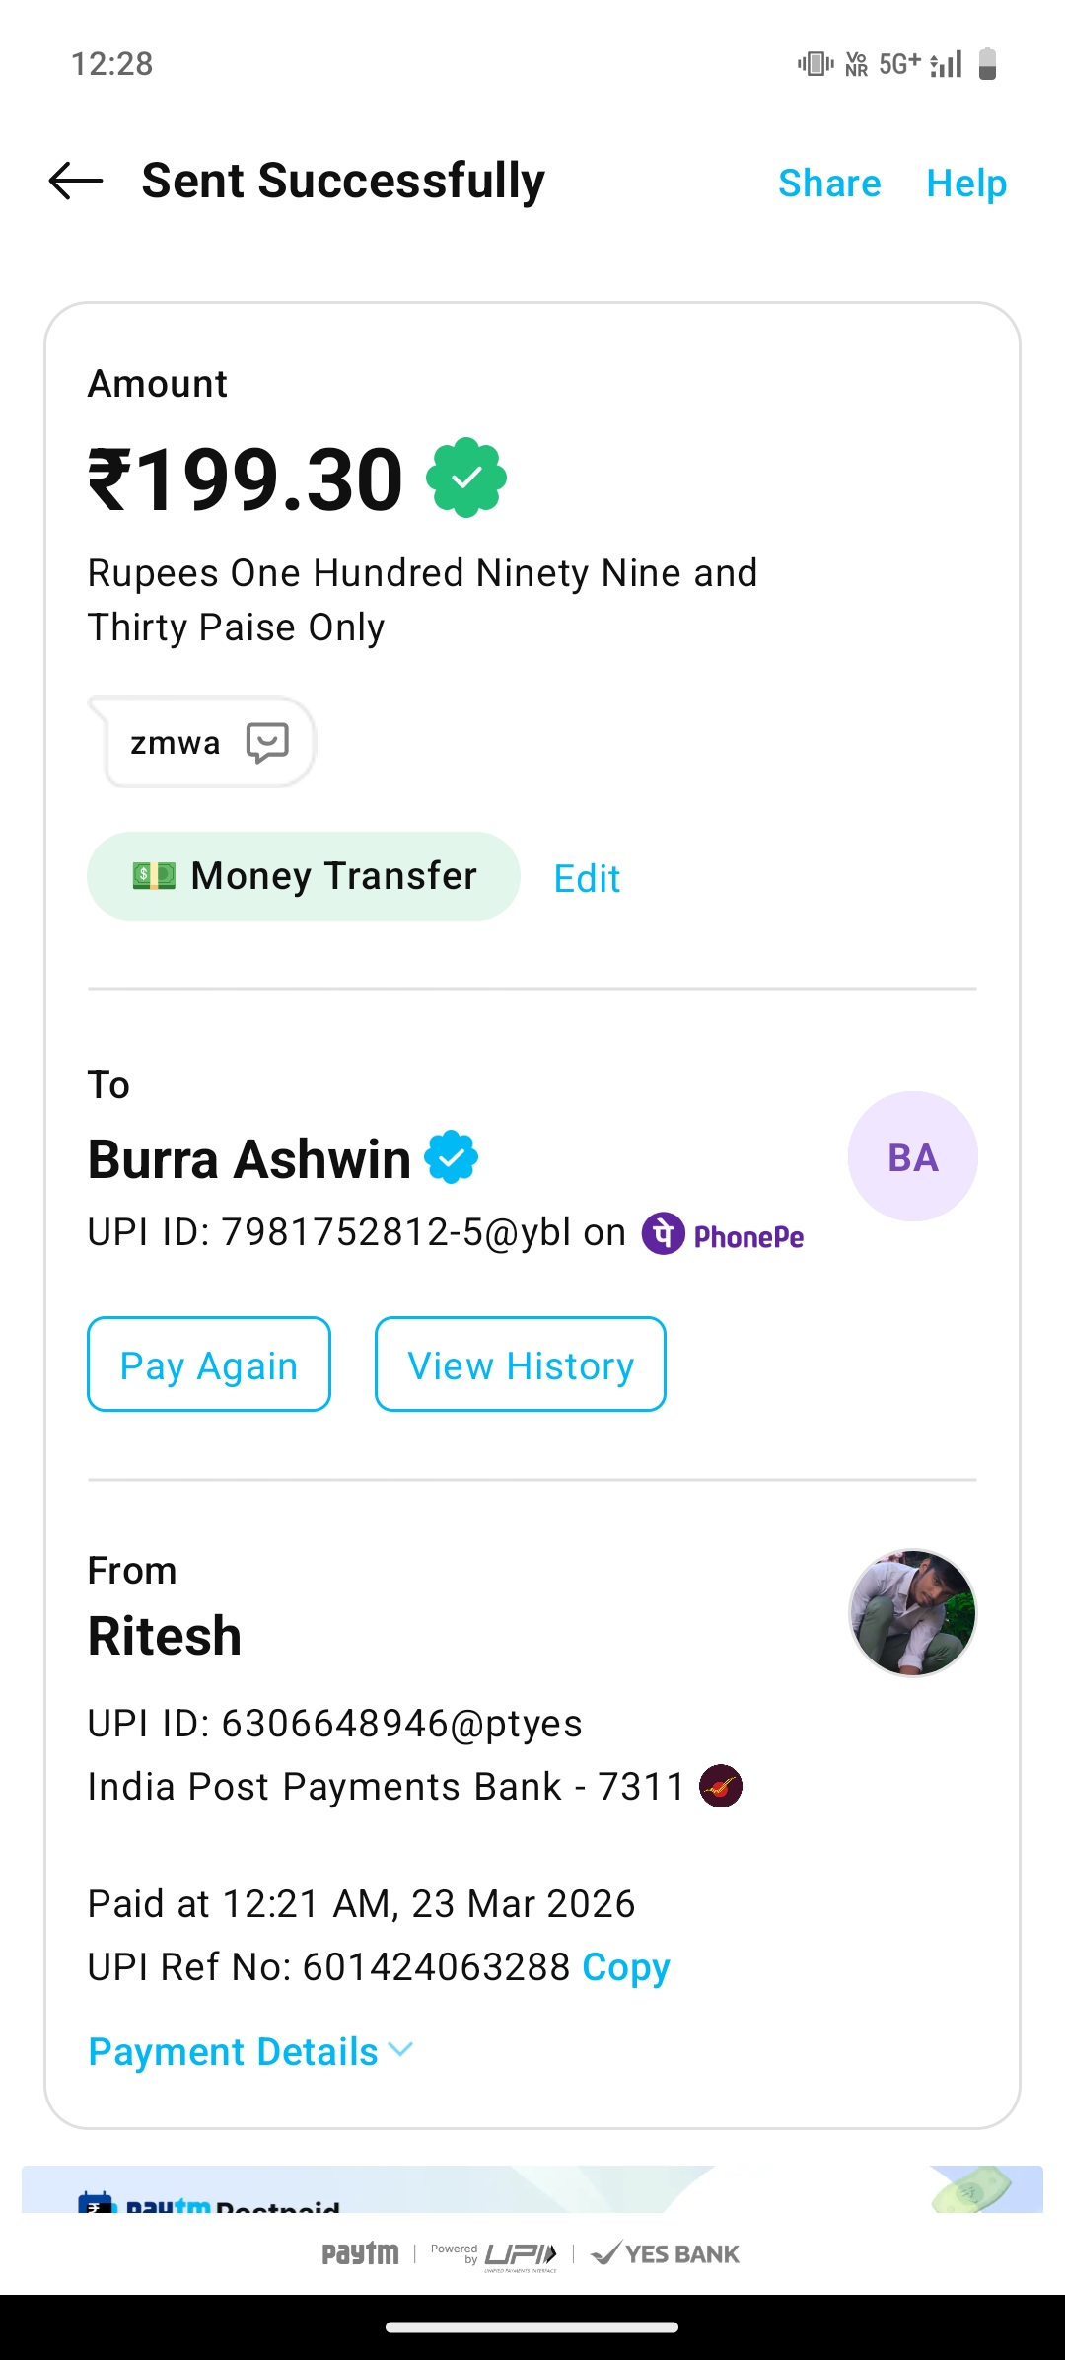This screenshot has height=2360, width=1065.
Task: Copy the UPI reference number
Action: click(626, 1967)
